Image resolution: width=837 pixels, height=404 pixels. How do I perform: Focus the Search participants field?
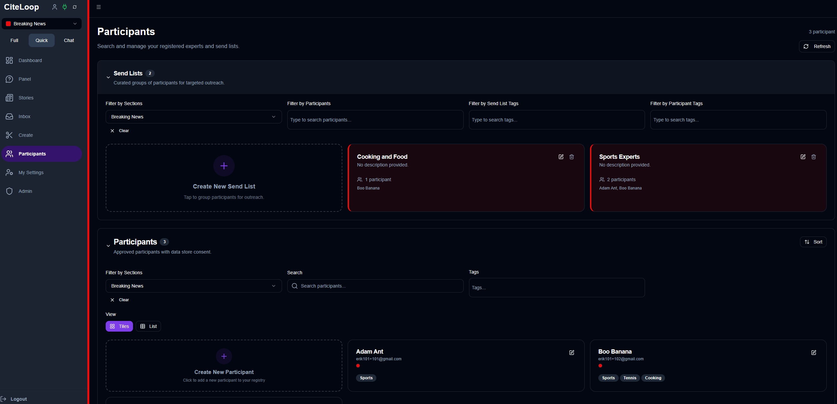[375, 286]
